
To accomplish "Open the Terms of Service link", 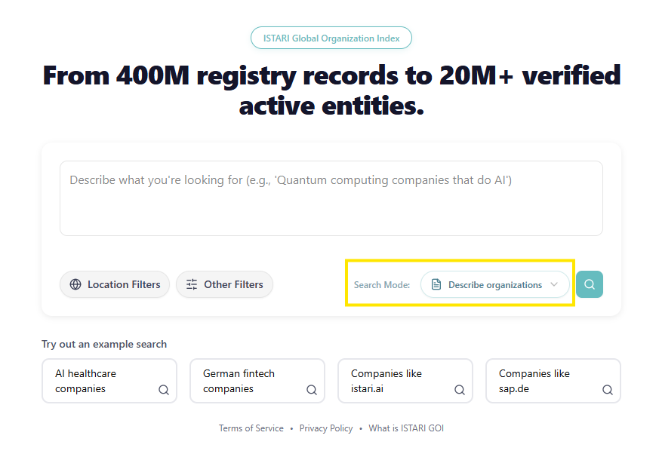I will [251, 428].
